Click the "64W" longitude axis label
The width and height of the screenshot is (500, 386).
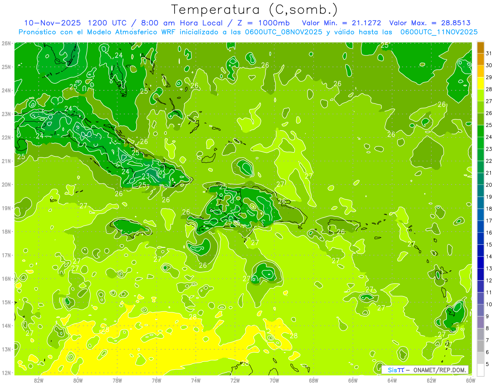coord(392,380)
